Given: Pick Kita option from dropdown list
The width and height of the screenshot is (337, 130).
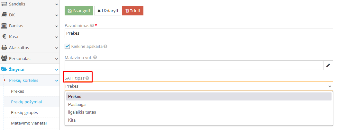Looking at the screenshot, I should 72,120.
